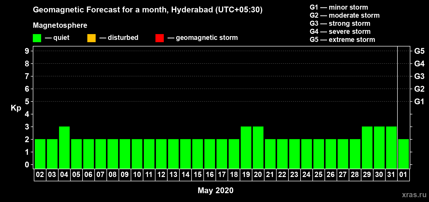The image size is (429, 202).
Task: Click the bar for May 04
Action: coord(64,147)
